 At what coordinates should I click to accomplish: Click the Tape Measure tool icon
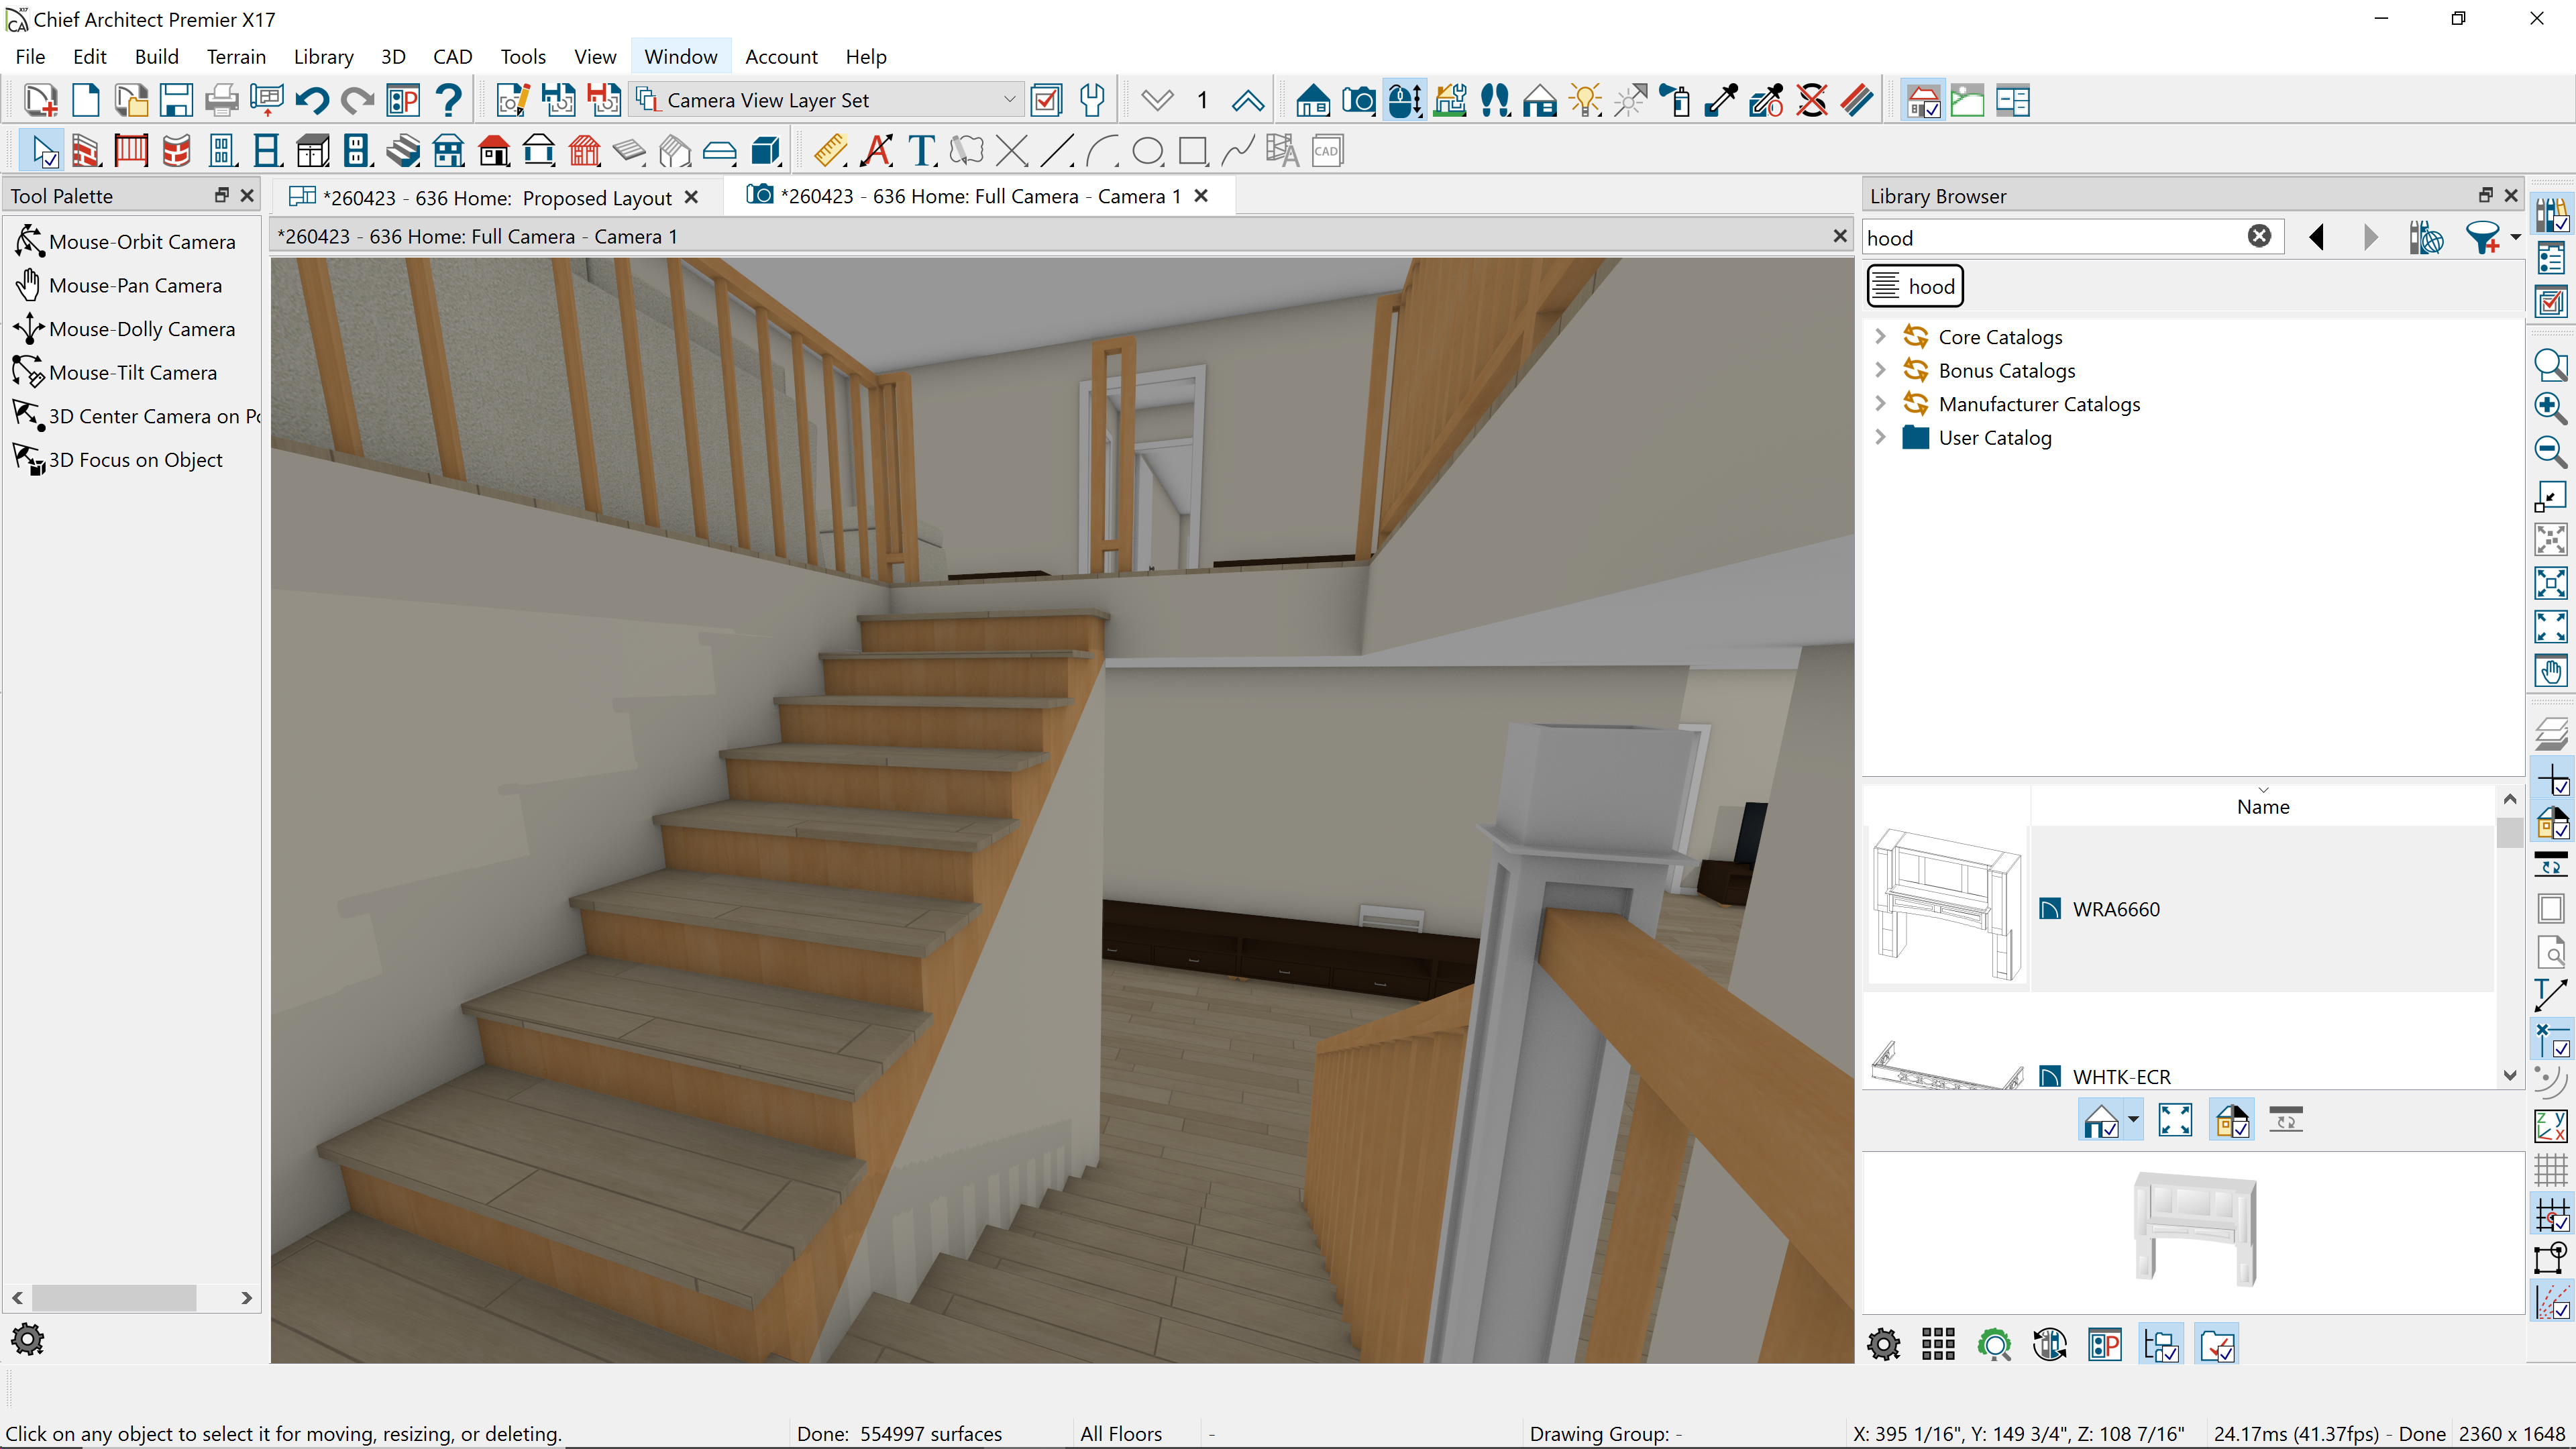(x=829, y=151)
